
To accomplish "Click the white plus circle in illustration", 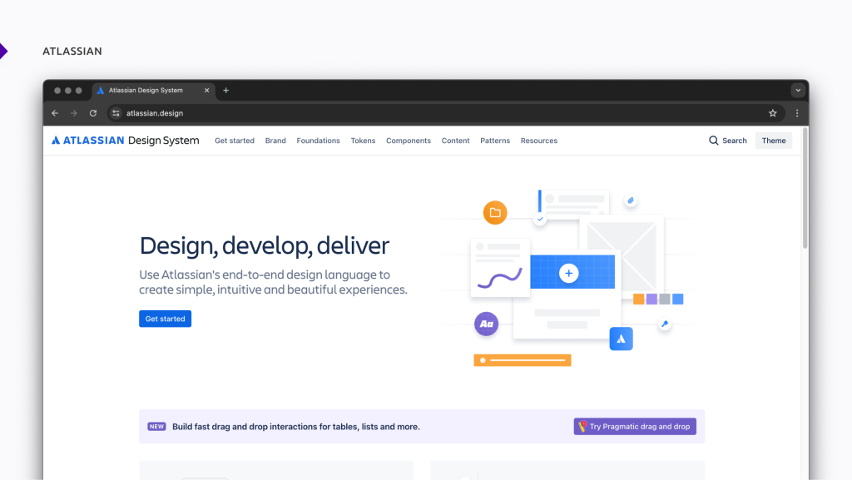I will (568, 273).
